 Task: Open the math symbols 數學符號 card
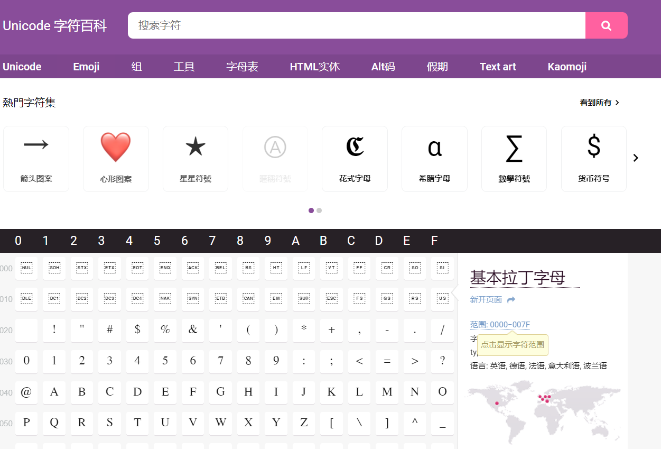point(514,159)
